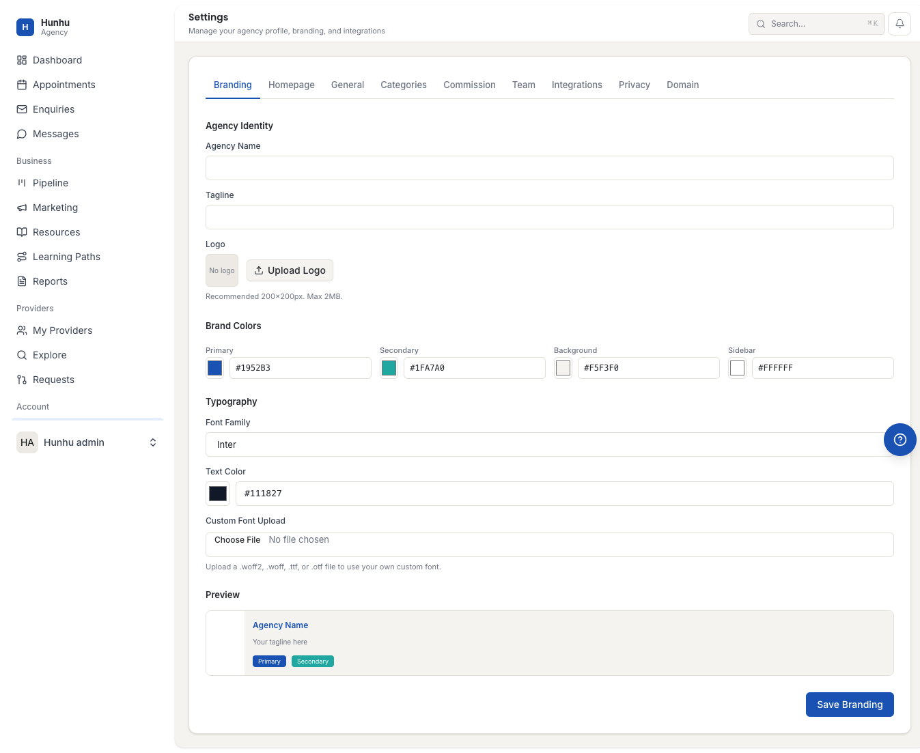The width and height of the screenshot is (920, 753).
Task: Open Dashboard via its grid icon
Action: [22, 60]
